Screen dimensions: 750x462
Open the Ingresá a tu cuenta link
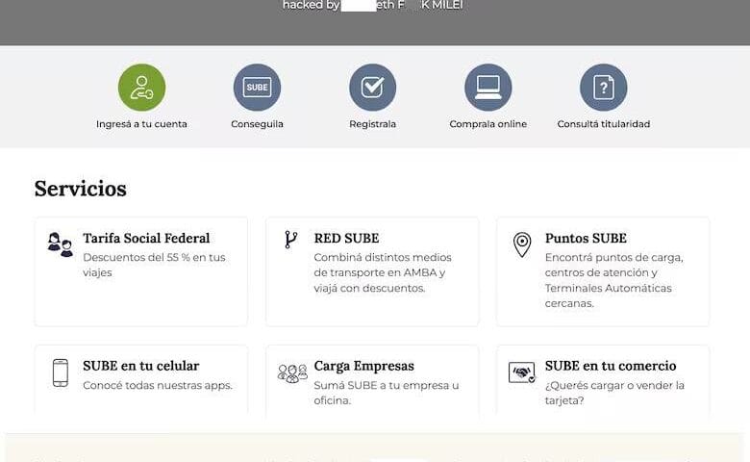[141, 124]
